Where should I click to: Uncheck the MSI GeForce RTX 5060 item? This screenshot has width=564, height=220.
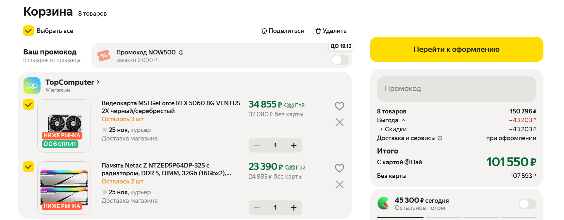(x=29, y=105)
